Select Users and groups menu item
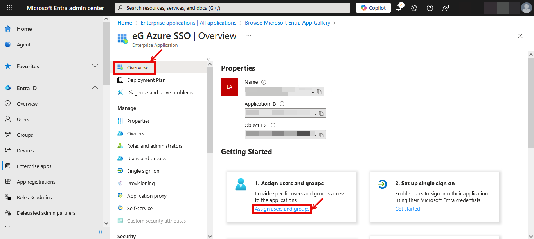Screen dimensions: 534x239 pyautogui.click(x=146, y=158)
